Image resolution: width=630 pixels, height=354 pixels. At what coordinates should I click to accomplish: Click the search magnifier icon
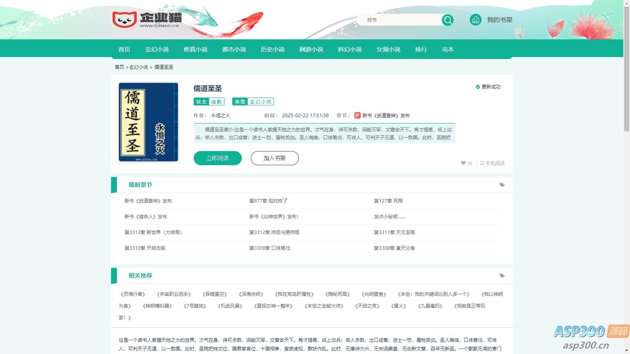[447, 20]
